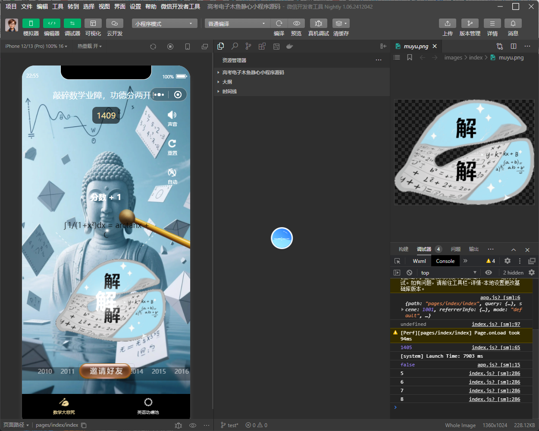Viewport: 539px width, 431px height.
Task: Open the 小程序模式 mode dropdown
Action: tap(165, 24)
